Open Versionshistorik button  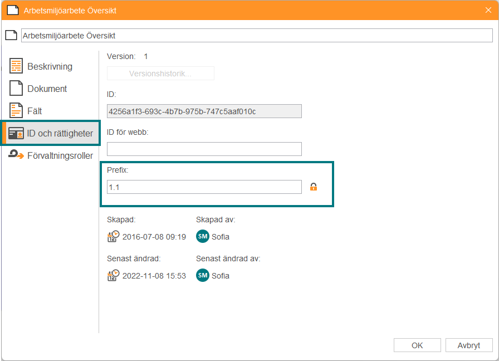click(160, 74)
